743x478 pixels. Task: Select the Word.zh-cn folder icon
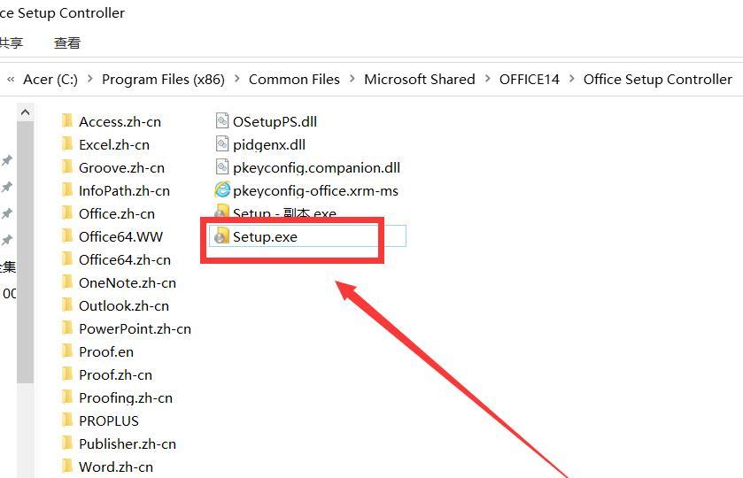coord(67,466)
